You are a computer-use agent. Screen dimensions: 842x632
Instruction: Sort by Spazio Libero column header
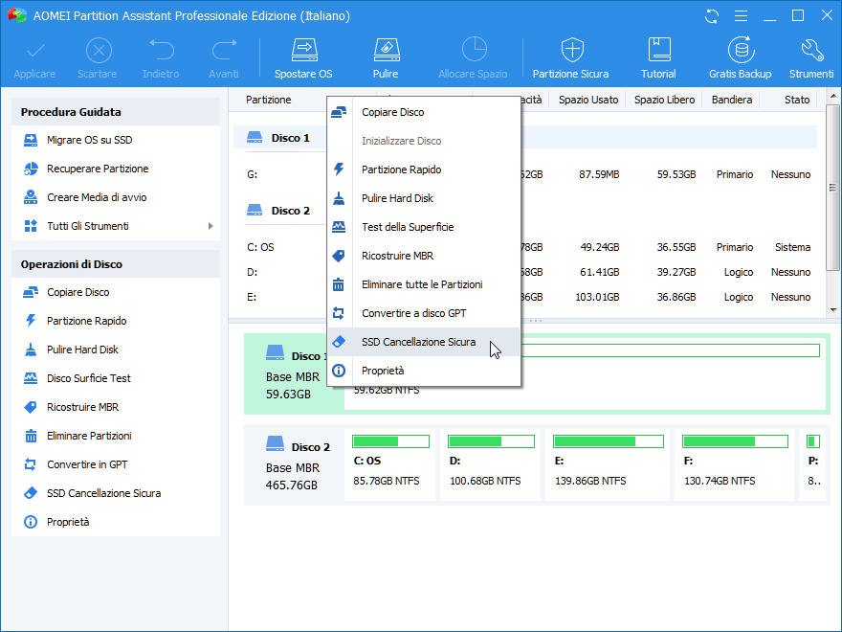coord(664,100)
